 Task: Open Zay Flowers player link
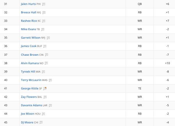(x=29, y=97)
